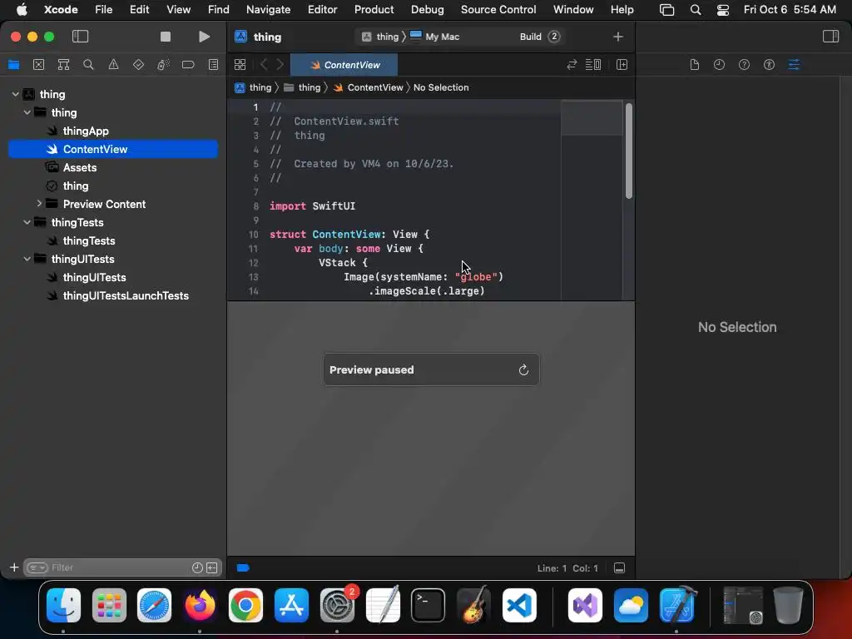Viewport: 852px width, 639px height.
Task: Open the Find navigator magnifier icon
Action: coord(88,65)
